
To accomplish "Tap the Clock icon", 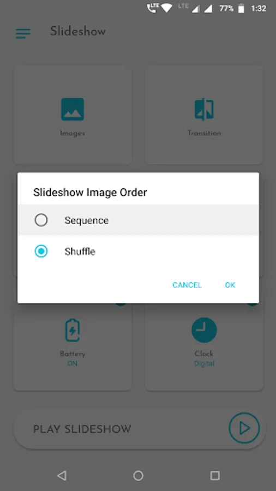I will [x=204, y=330].
